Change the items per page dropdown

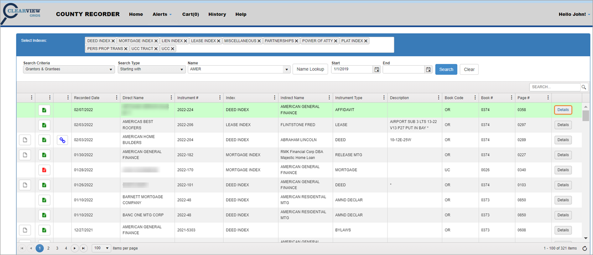tap(102, 248)
